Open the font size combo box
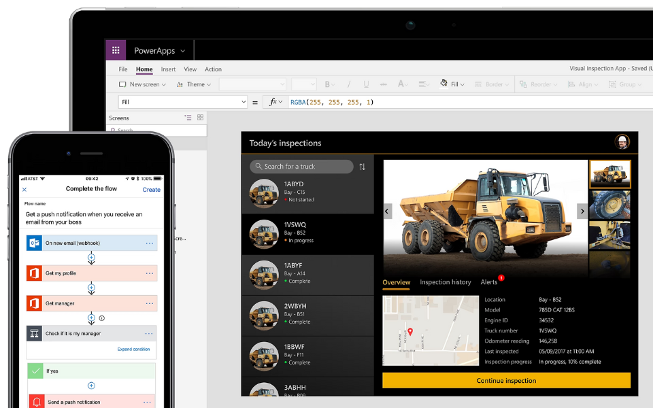This screenshot has width=653, height=408. (303, 84)
